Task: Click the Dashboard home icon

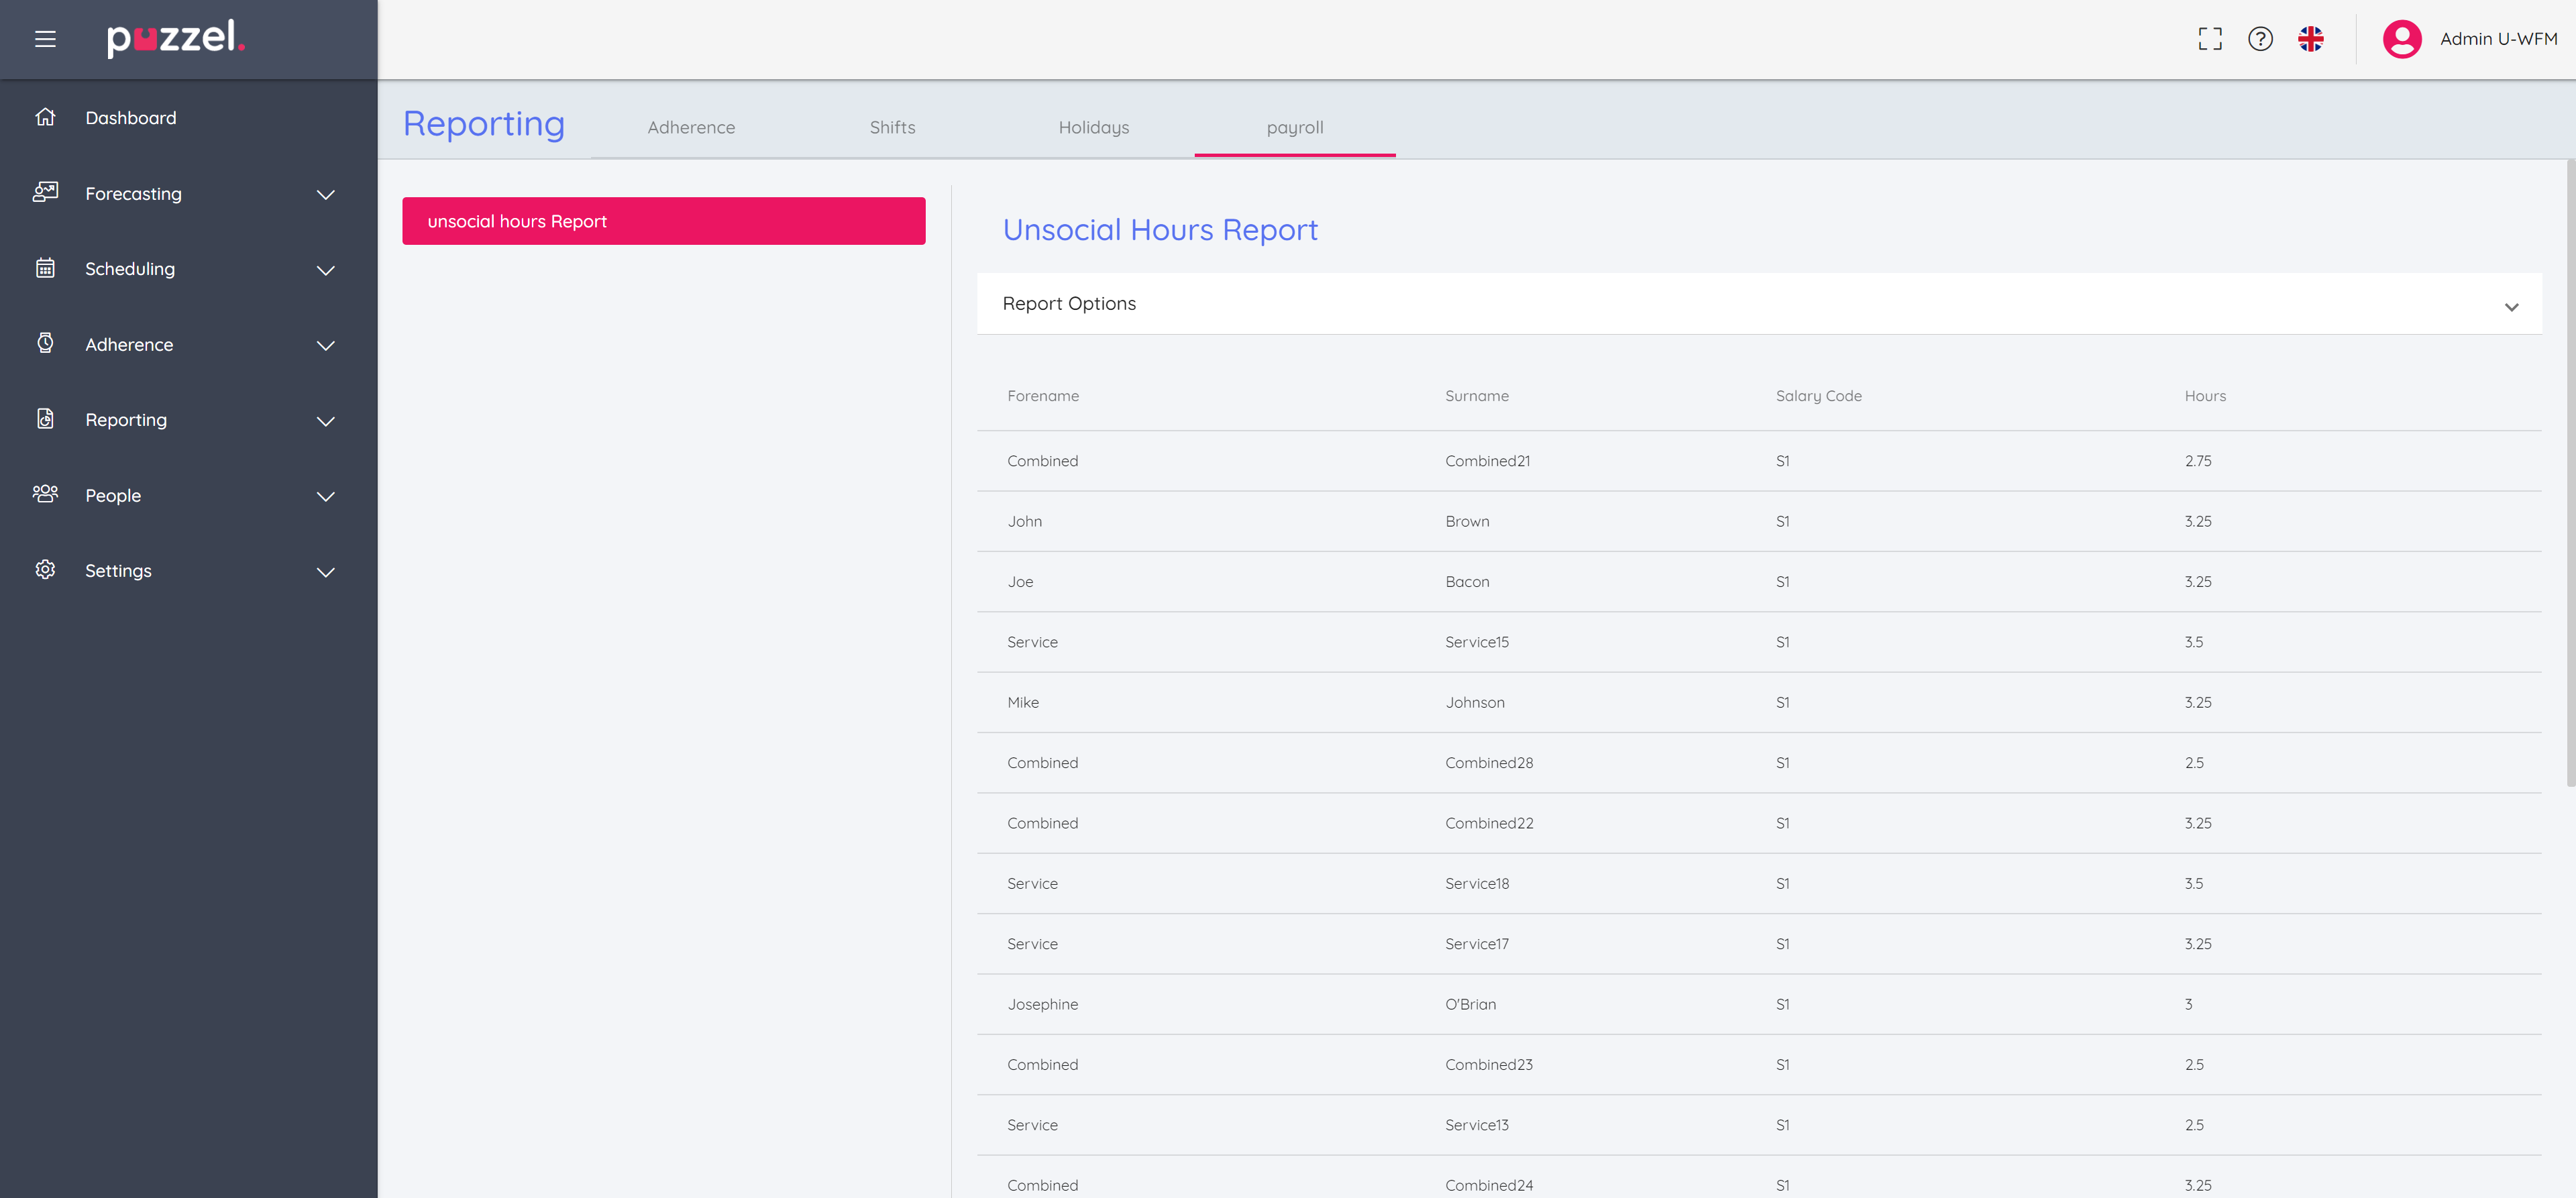Action: pyautogui.click(x=45, y=117)
